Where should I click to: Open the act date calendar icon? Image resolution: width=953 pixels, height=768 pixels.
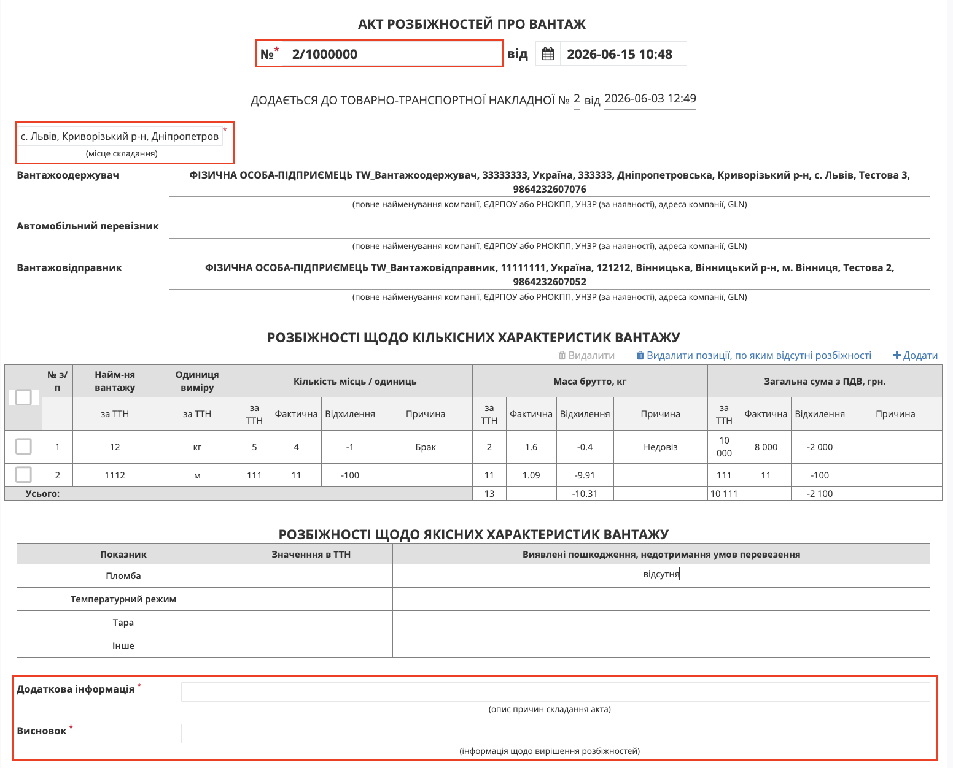tap(548, 54)
